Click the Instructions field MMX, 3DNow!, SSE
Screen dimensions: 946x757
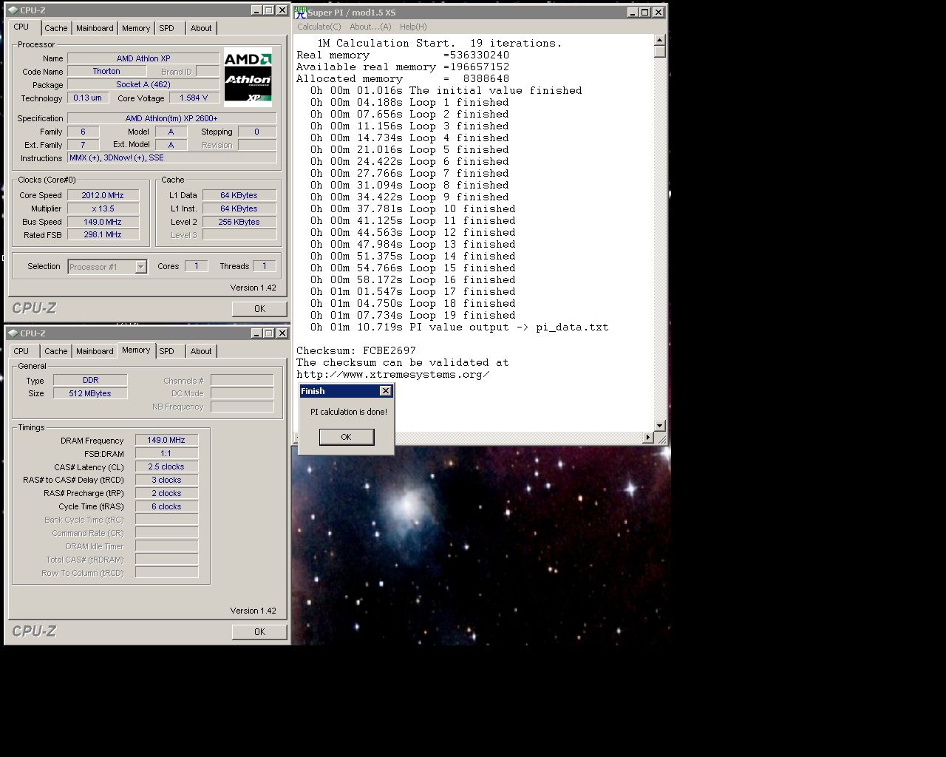(x=171, y=158)
